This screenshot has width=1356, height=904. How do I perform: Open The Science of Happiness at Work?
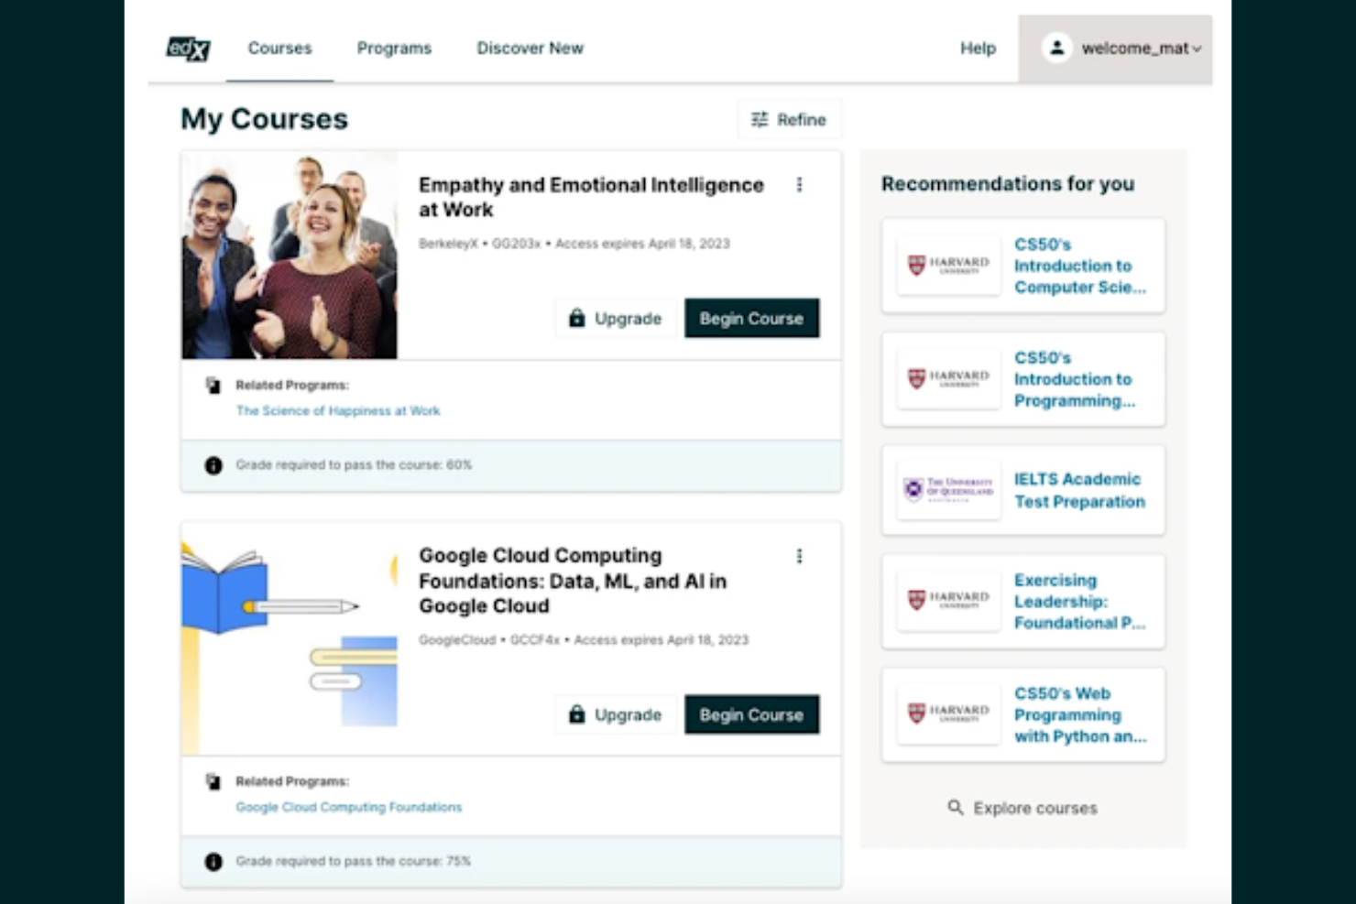(x=338, y=411)
